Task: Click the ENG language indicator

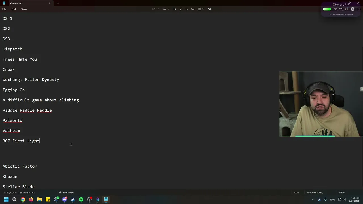Action: coord(332,199)
